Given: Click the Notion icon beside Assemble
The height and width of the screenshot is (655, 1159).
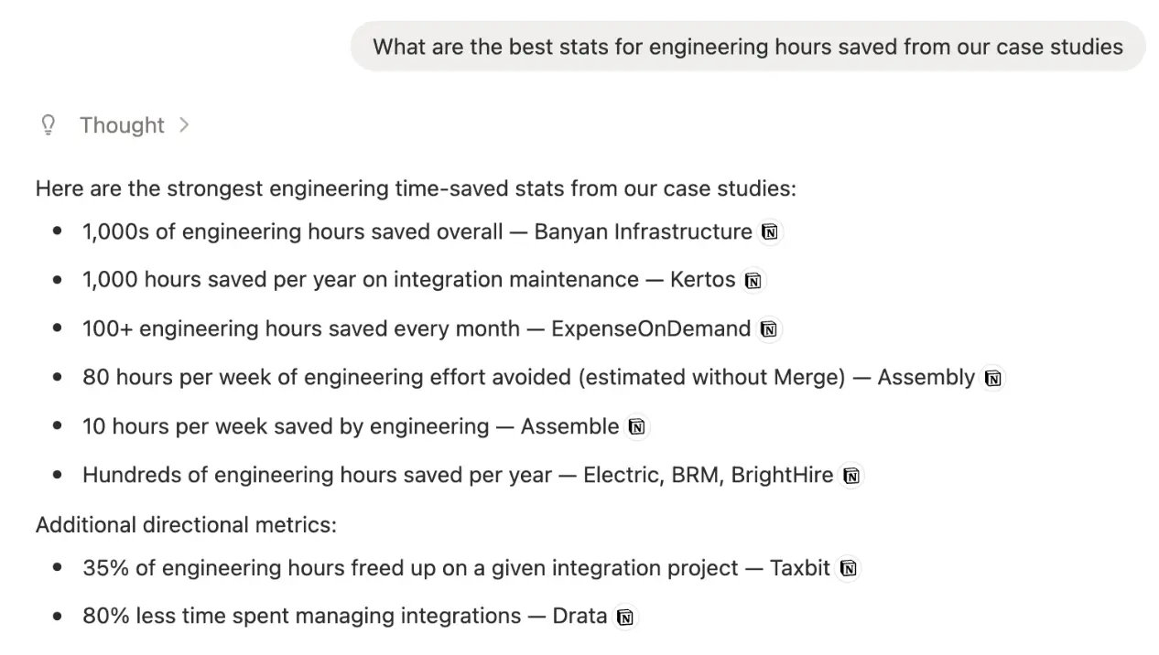Looking at the screenshot, I should (x=636, y=426).
